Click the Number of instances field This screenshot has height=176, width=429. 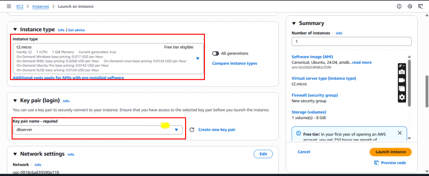pos(351,42)
